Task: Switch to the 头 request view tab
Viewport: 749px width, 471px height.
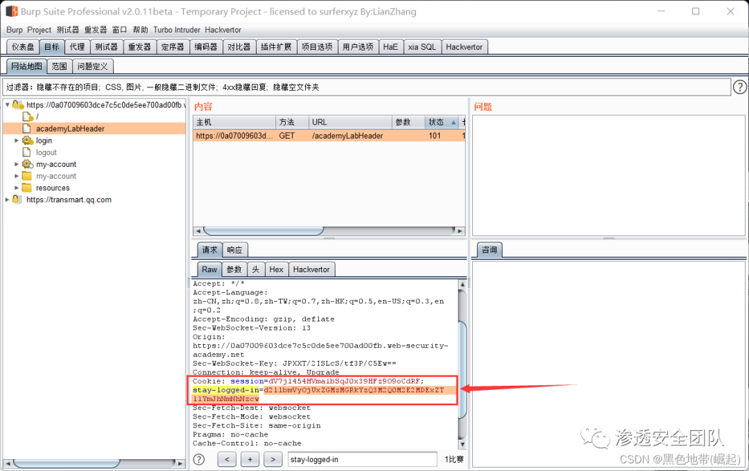Action: point(255,269)
